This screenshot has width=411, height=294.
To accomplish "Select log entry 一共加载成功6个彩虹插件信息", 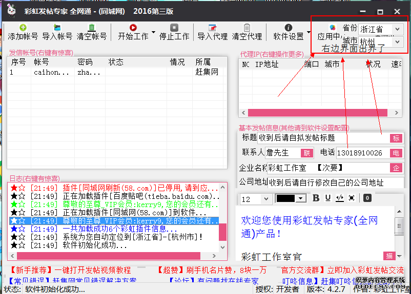I will coord(114,229).
